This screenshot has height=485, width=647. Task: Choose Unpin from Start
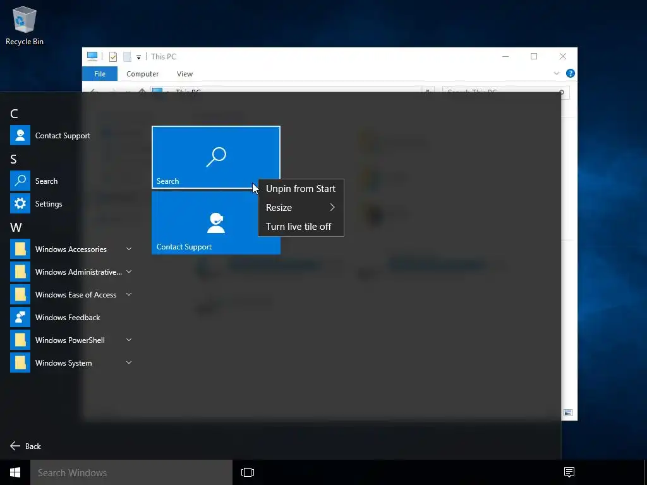301,188
